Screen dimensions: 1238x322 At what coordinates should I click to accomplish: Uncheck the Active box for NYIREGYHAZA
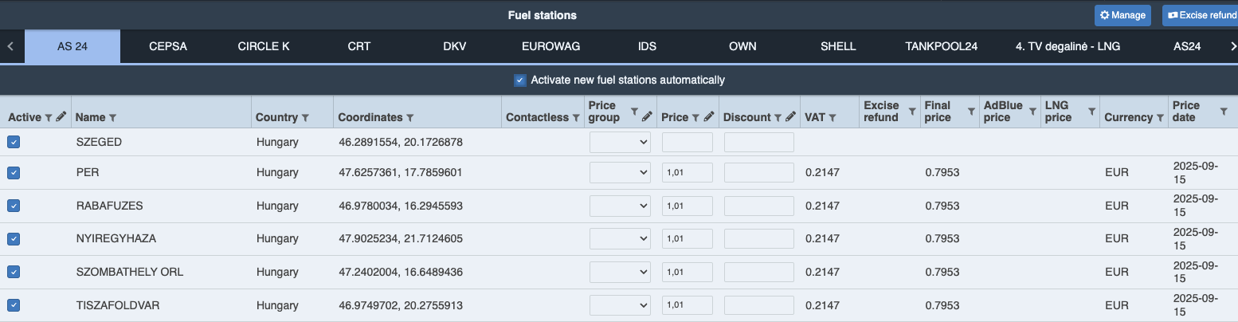coord(14,238)
